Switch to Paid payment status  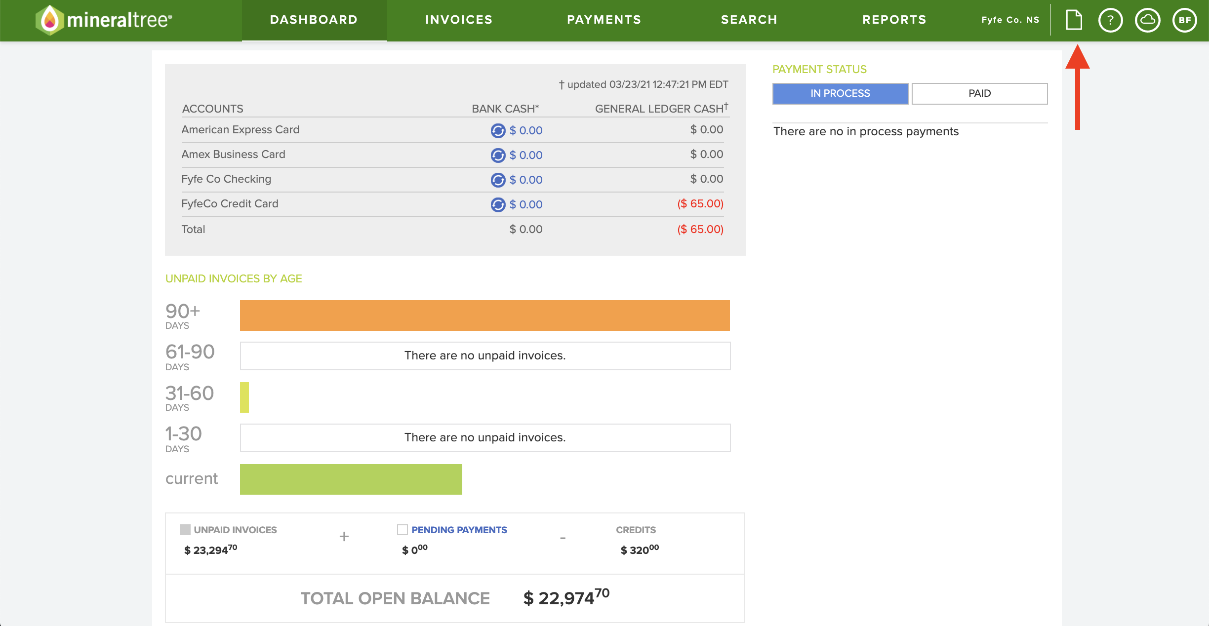[x=979, y=93]
